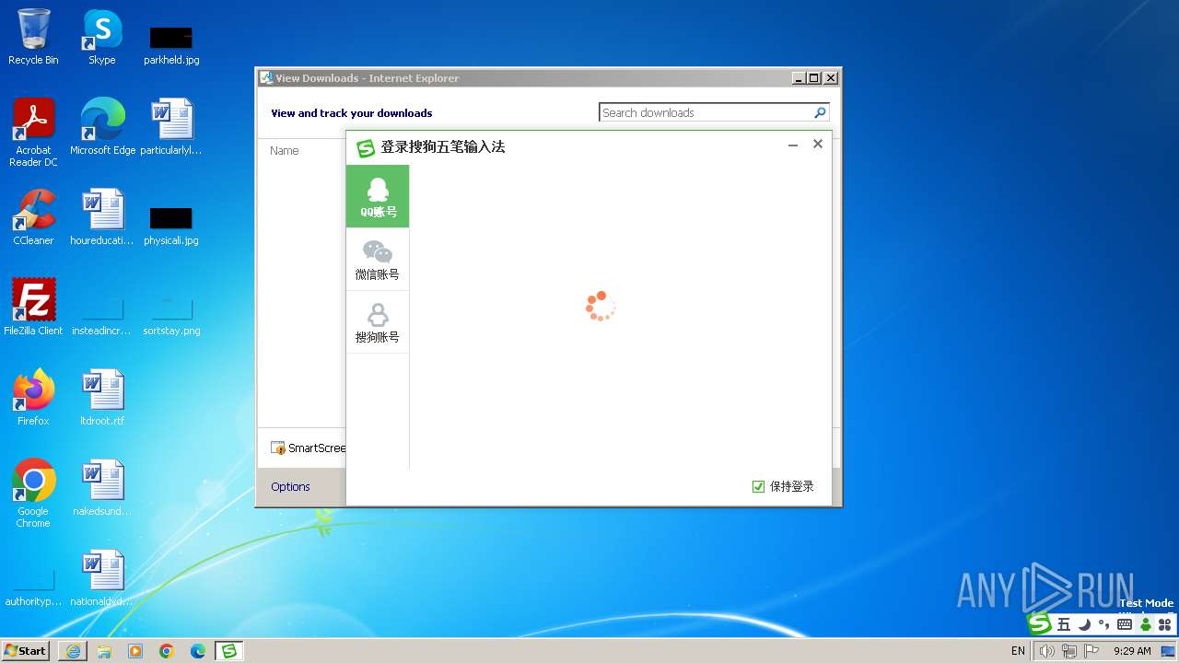Minimize the View Downloads window
Image resolution: width=1179 pixels, height=663 pixels.
799,78
